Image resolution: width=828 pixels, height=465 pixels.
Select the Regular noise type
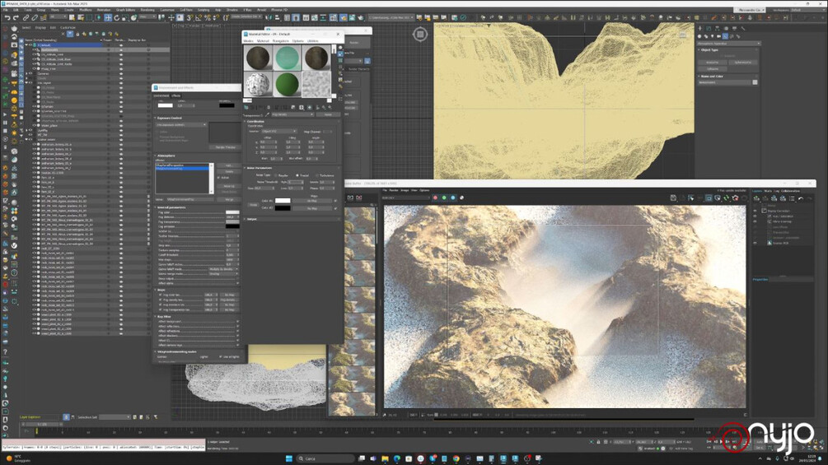tap(275, 175)
